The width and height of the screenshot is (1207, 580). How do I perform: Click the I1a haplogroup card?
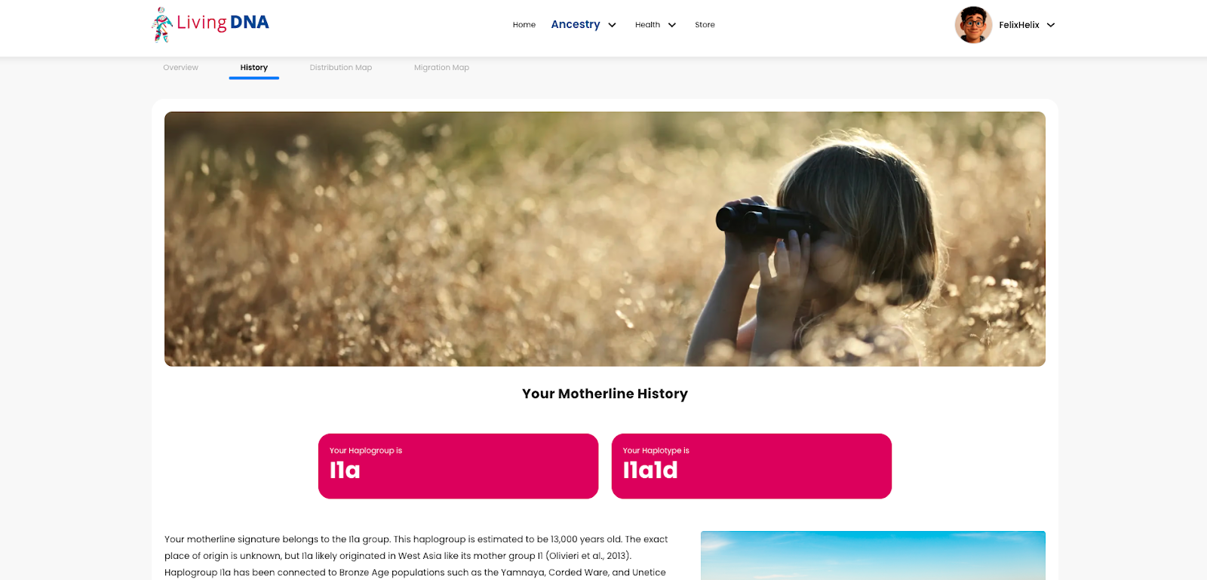point(458,466)
